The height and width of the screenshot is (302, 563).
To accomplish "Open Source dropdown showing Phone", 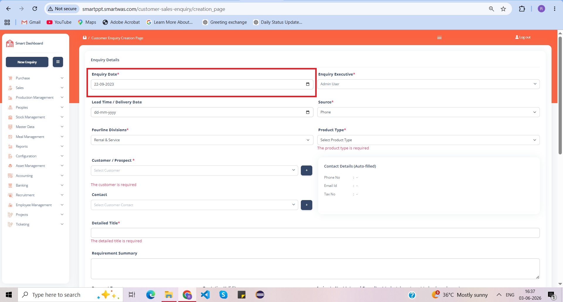I will tap(428, 112).
